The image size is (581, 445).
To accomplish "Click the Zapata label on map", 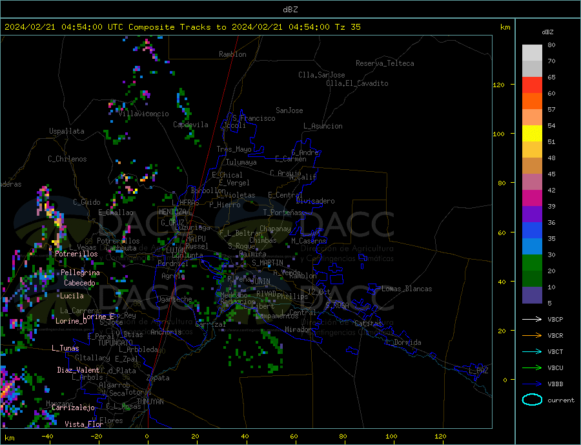I will [x=158, y=378].
